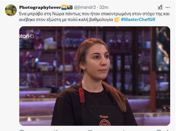176x131 pixels.
Task: Click the Photographylover profile avatar
Action: [11, 10]
